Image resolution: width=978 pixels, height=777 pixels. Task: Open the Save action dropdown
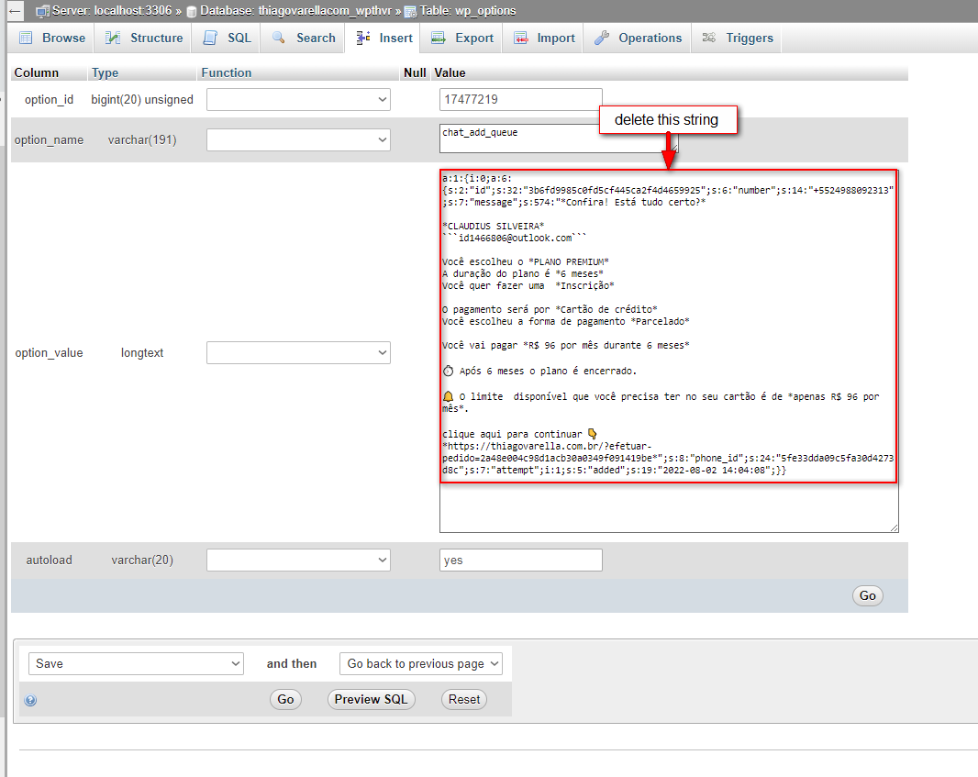point(136,663)
